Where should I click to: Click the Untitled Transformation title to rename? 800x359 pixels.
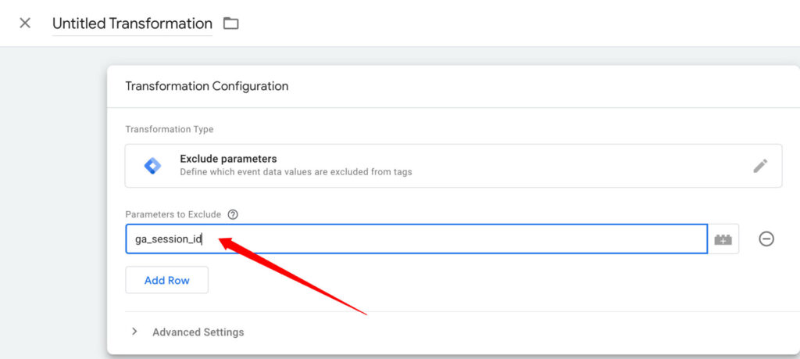click(132, 23)
